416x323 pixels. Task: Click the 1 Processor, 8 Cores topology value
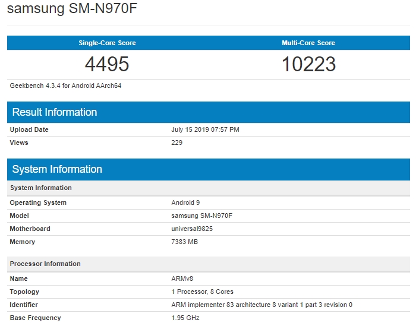pyautogui.click(x=202, y=292)
